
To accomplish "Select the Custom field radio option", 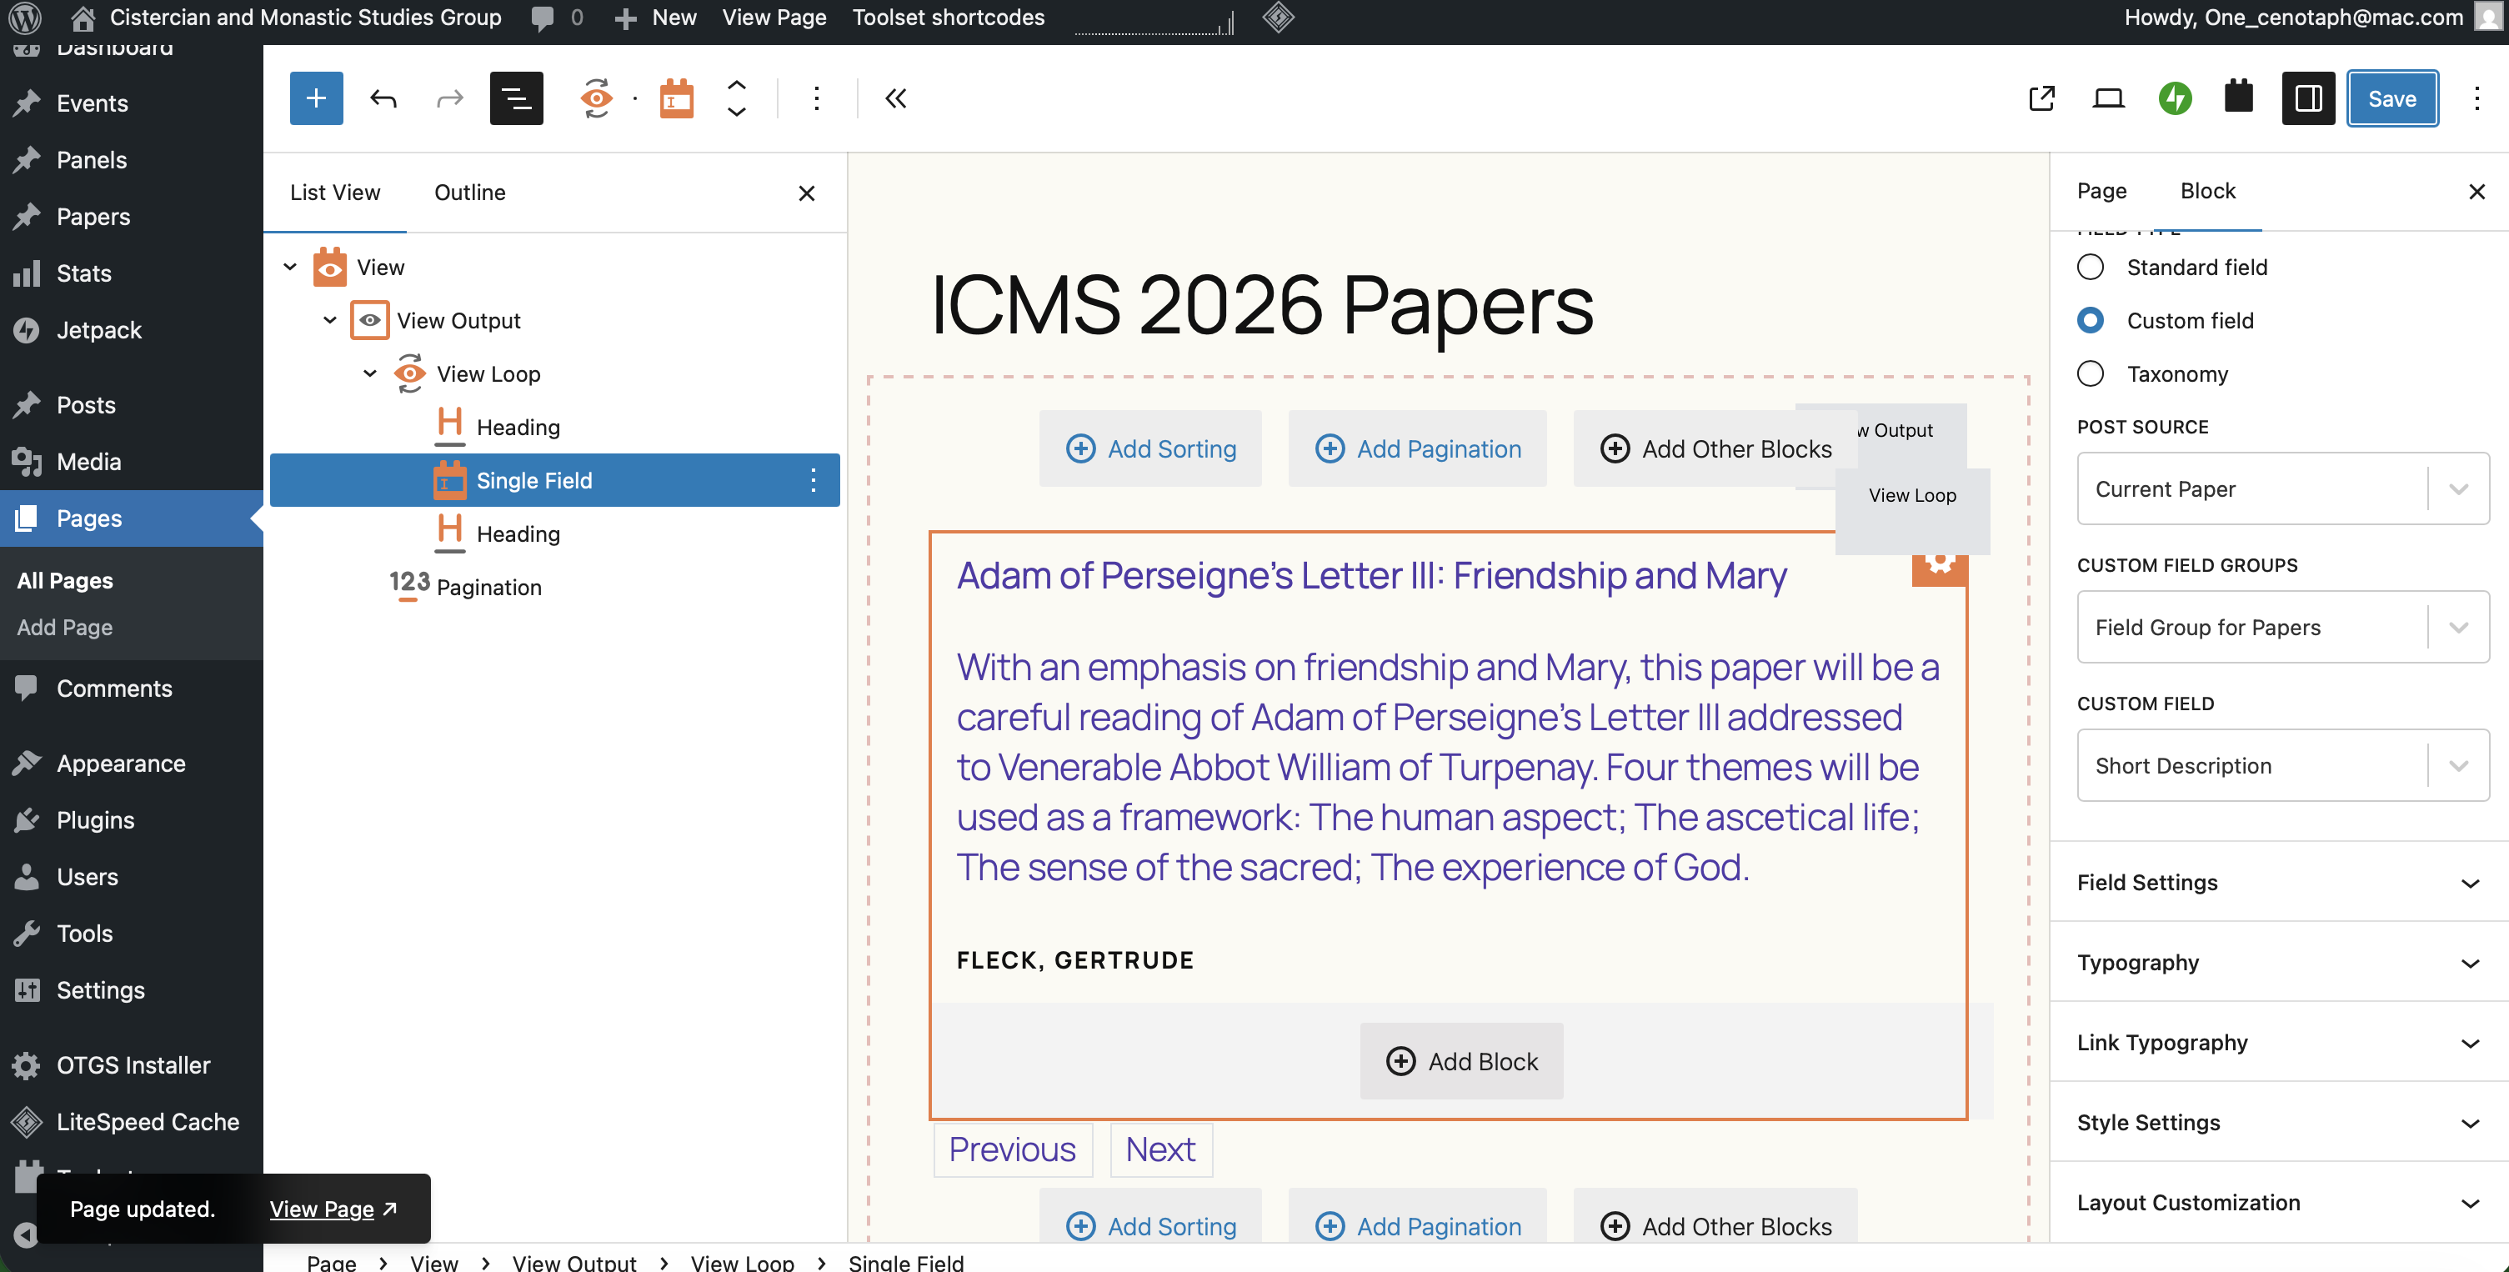I will coord(2091,320).
